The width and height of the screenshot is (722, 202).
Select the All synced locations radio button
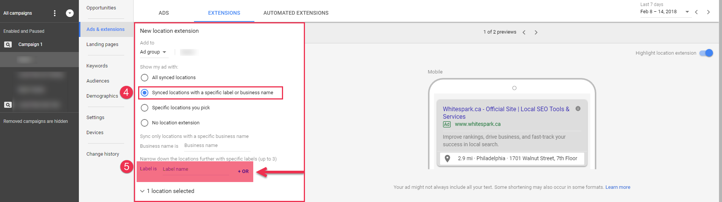[x=145, y=78]
